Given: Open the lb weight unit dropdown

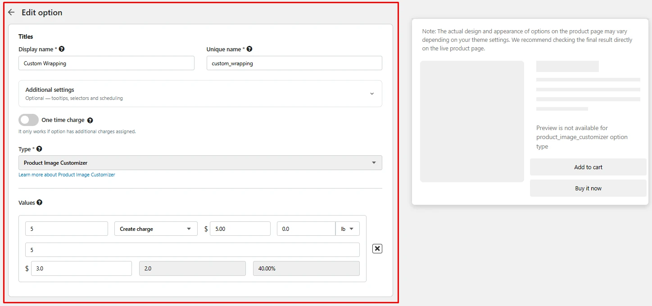Looking at the screenshot, I should click(348, 229).
